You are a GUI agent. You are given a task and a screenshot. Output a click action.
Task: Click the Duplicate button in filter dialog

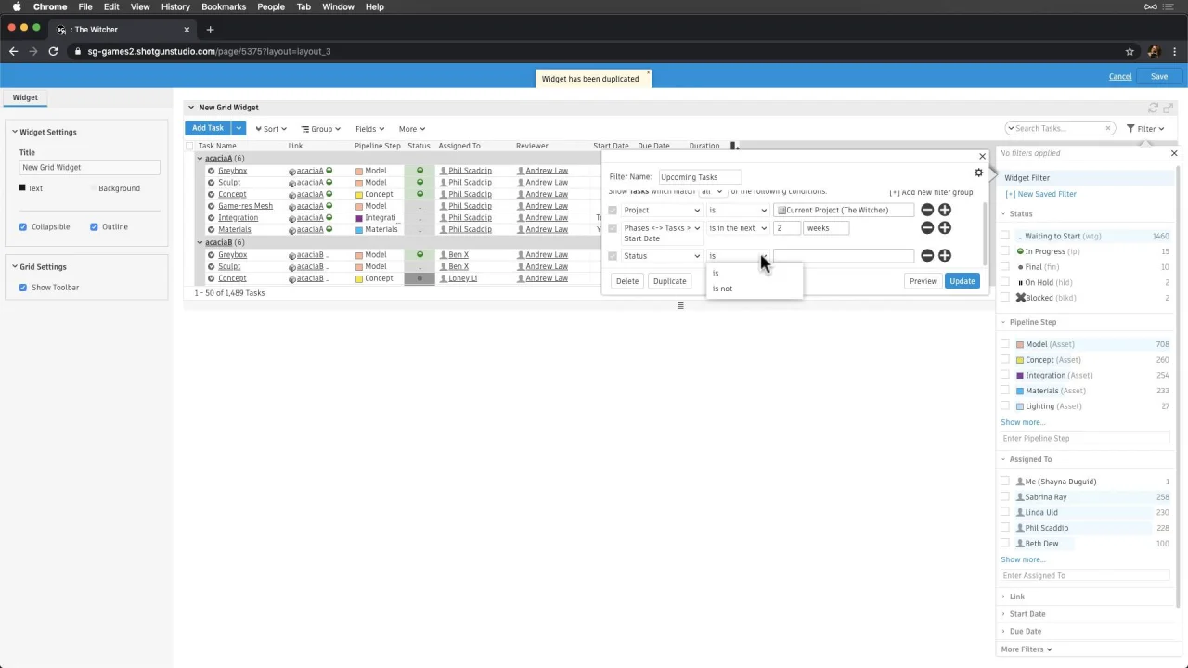click(669, 281)
